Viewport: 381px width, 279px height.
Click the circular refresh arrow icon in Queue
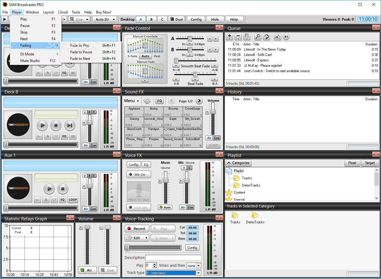(x=266, y=37)
